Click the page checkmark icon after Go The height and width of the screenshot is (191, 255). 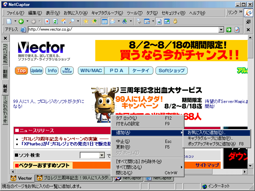[237, 30]
